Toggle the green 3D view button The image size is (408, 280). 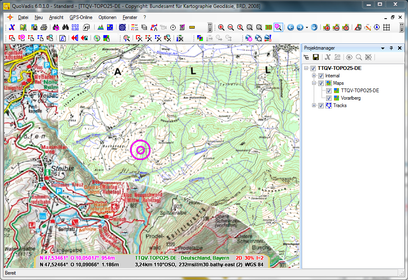coord(269,27)
